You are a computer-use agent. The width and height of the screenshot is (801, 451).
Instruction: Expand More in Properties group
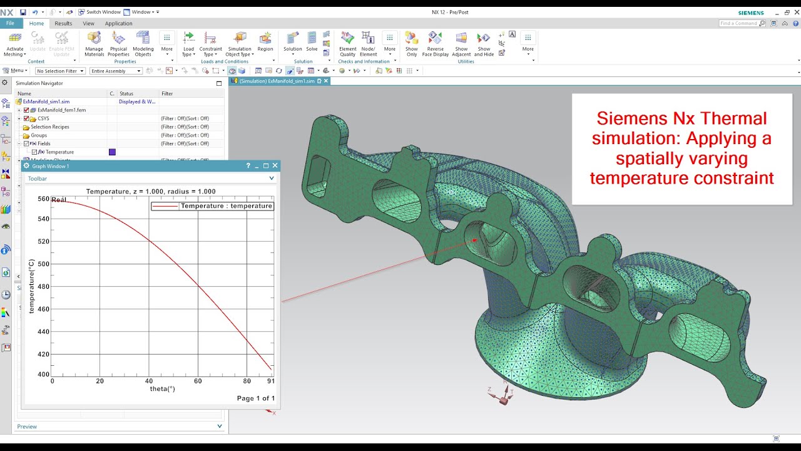click(x=166, y=44)
